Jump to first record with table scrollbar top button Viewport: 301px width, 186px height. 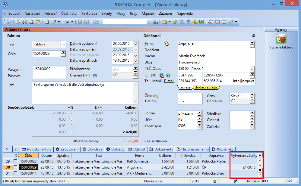[260, 155]
